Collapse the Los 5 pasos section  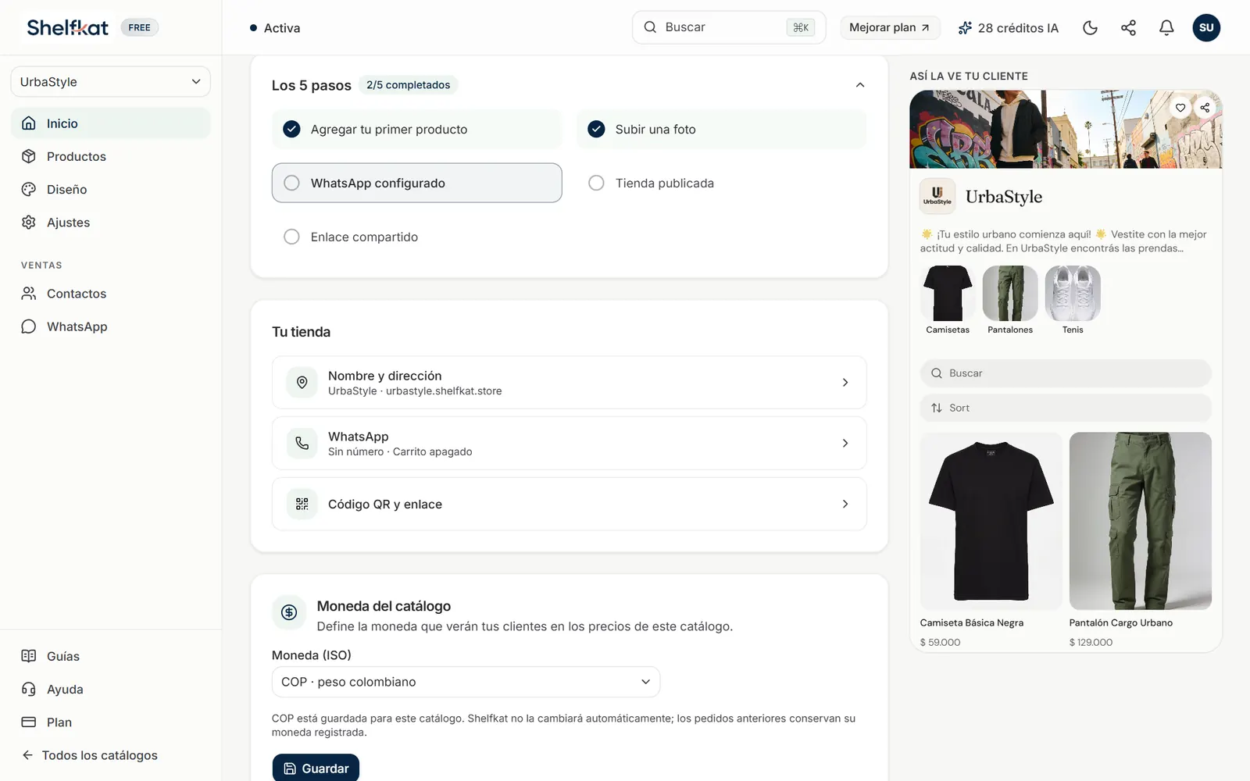point(860,85)
